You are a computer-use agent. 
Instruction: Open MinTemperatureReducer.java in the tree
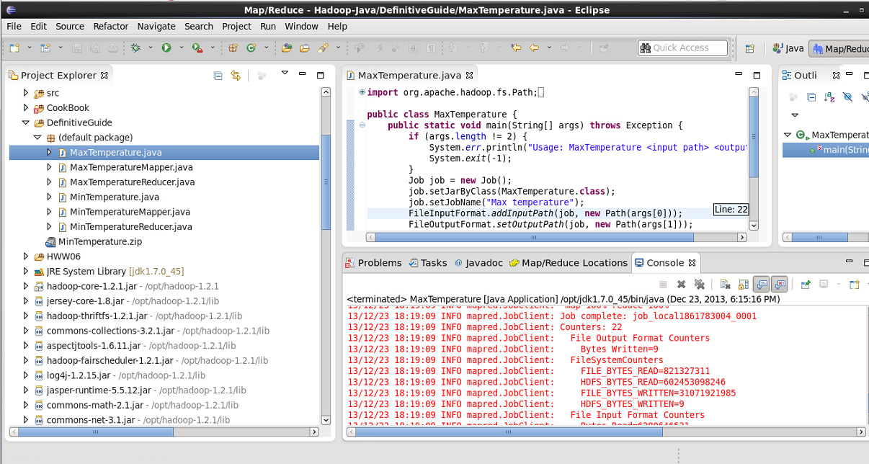point(130,227)
